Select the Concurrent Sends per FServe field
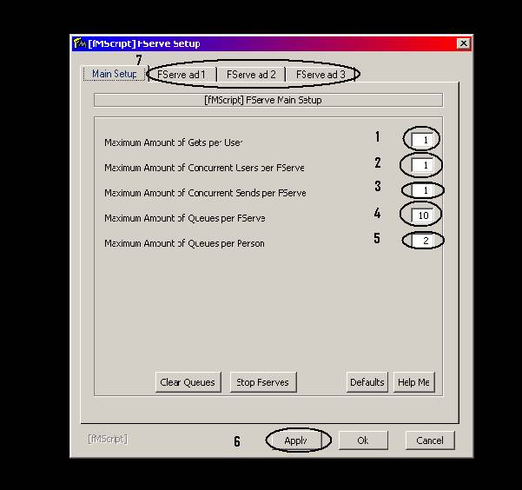522x490 pixels. [422, 190]
